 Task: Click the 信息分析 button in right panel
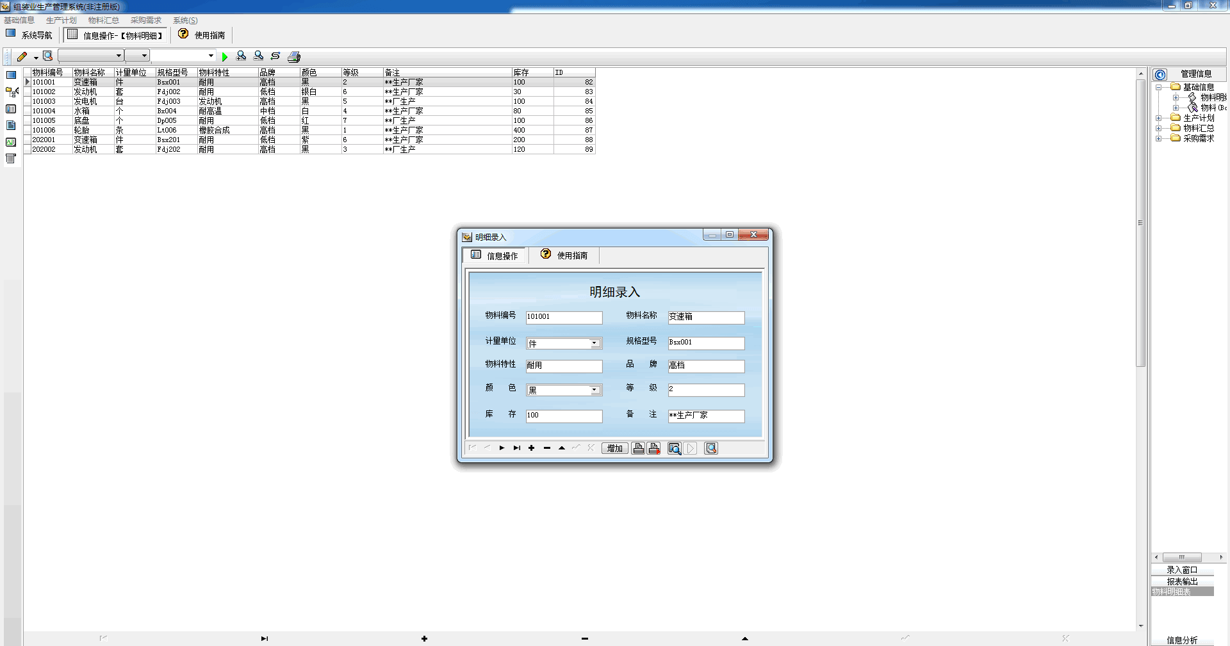pyautogui.click(x=1182, y=640)
